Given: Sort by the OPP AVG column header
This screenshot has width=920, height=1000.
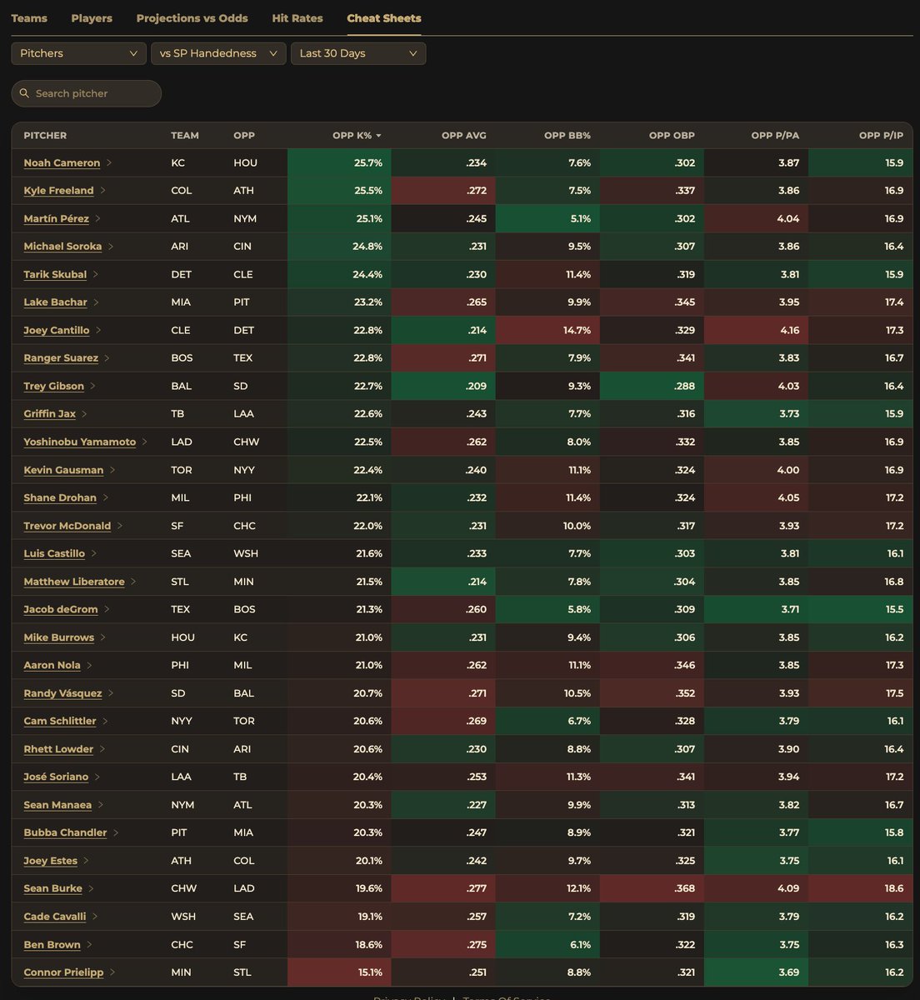Looking at the screenshot, I should coord(464,136).
